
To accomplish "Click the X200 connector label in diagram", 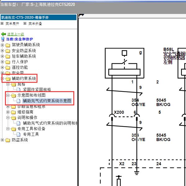I will pos(119,112).
